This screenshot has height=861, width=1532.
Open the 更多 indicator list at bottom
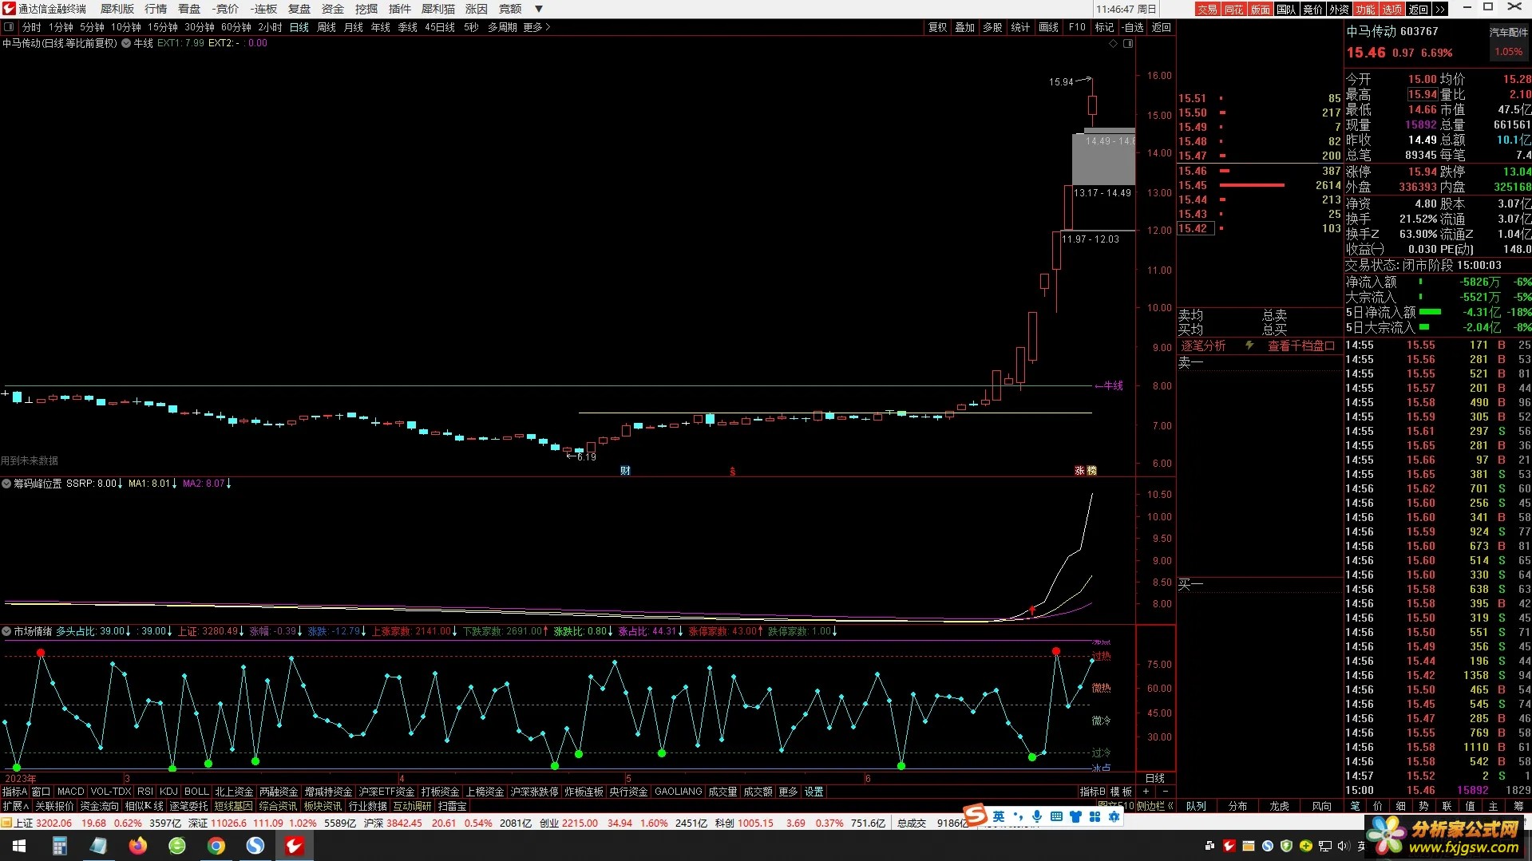pyautogui.click(x=788, y=792)
